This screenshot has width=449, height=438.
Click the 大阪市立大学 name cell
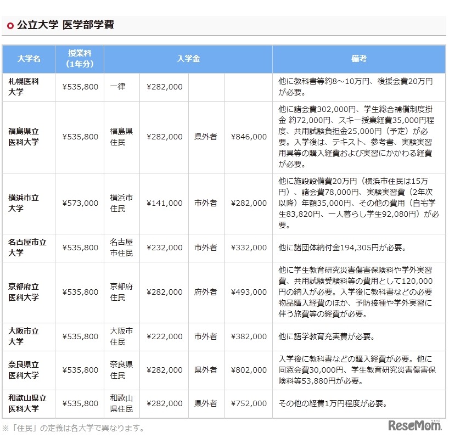(x=23, y=336)
